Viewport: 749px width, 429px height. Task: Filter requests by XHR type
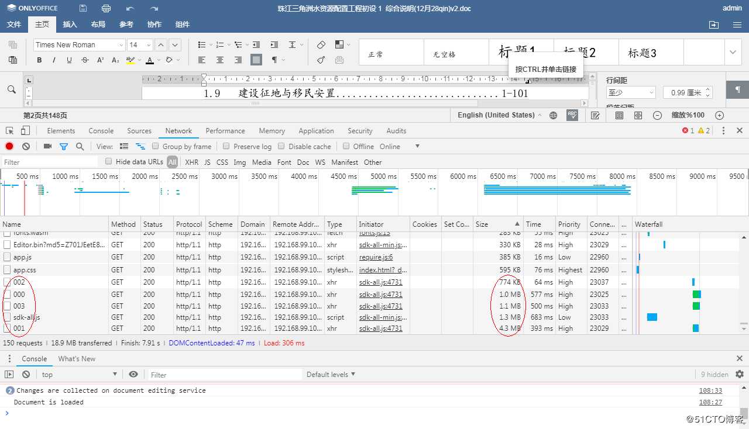click(x=192, y=162)
